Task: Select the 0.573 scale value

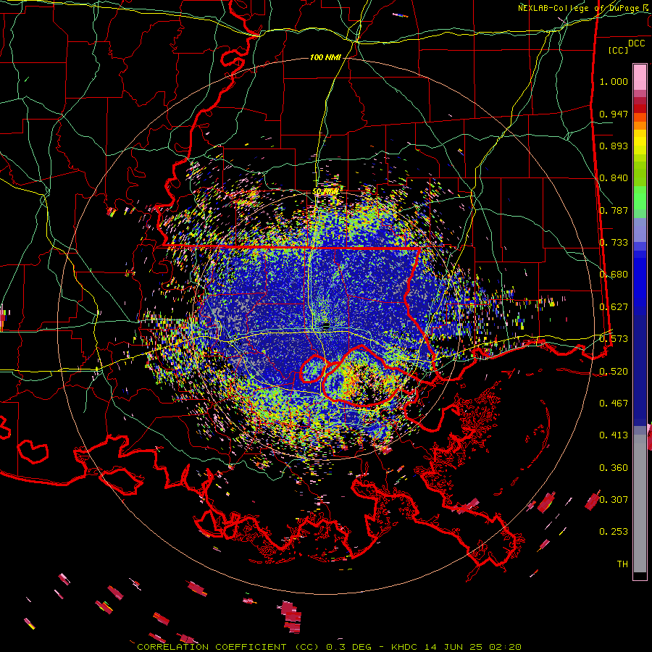Action: (614, 339)
